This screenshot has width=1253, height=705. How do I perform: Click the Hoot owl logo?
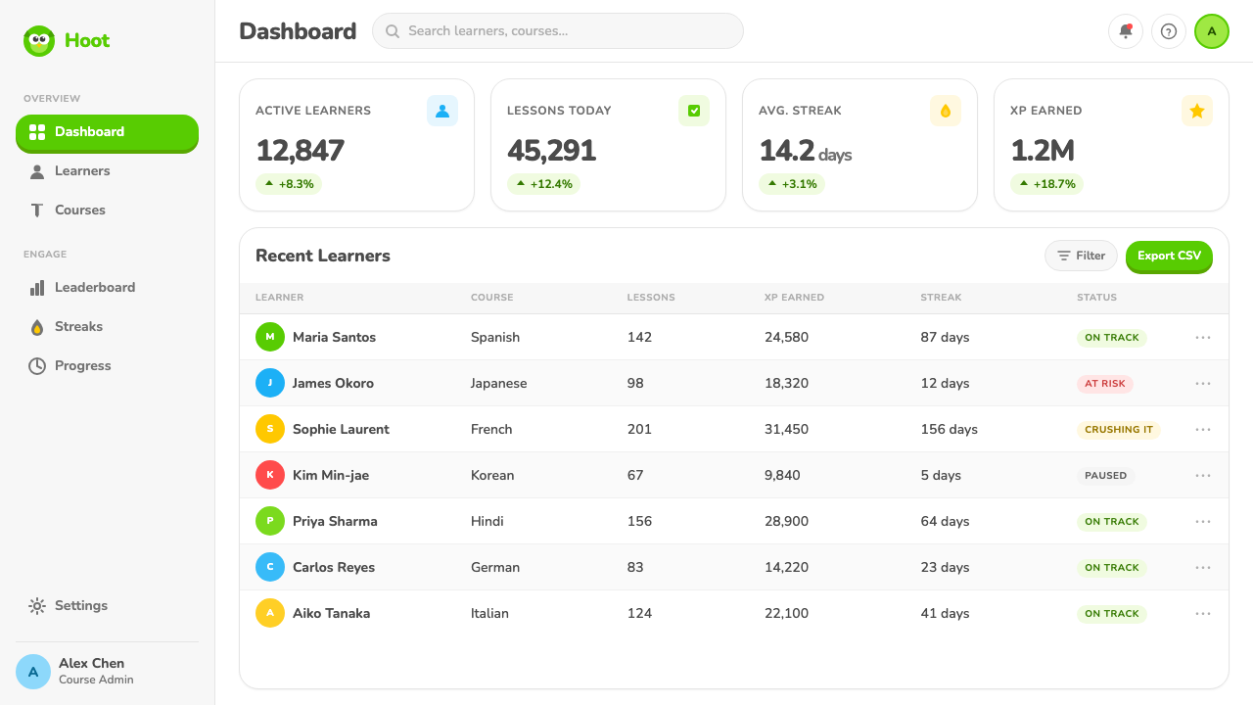pos(39,41)
